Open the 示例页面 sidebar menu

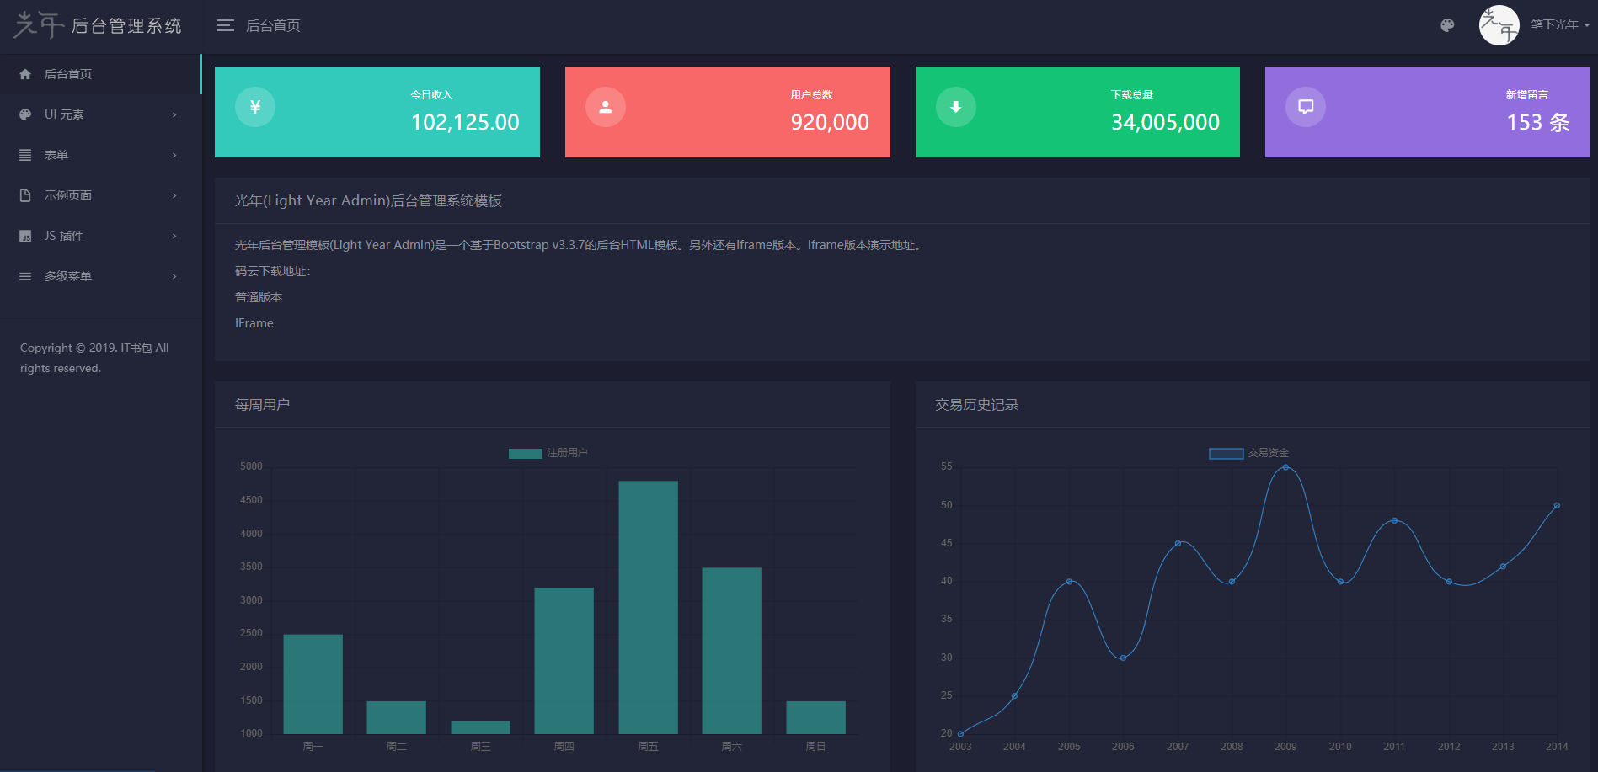100,195
